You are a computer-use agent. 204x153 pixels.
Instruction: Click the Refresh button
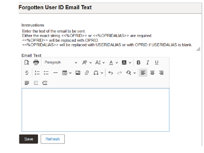point(53,139)
